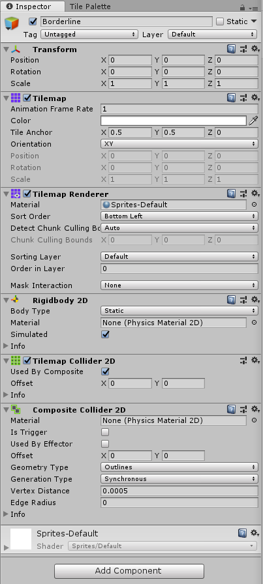Open the Mask Interaction dropdown
The height and width of the screenshot is (584, 263).
coord(179,285)
